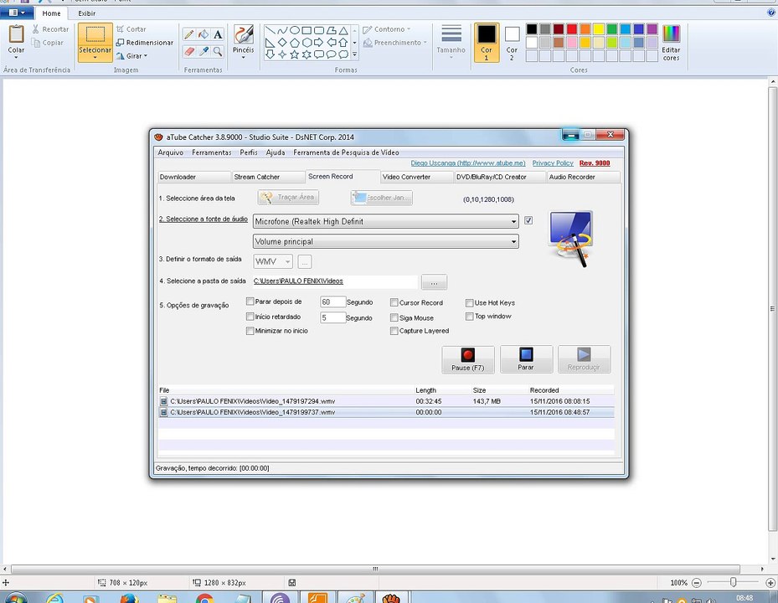Viewport: 778px width, 603px height.
Task: Open the Paint file menu button
Action: (17, 13)
